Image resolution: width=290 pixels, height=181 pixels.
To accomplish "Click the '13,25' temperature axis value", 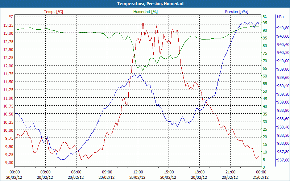I will (x=8, y=25).
